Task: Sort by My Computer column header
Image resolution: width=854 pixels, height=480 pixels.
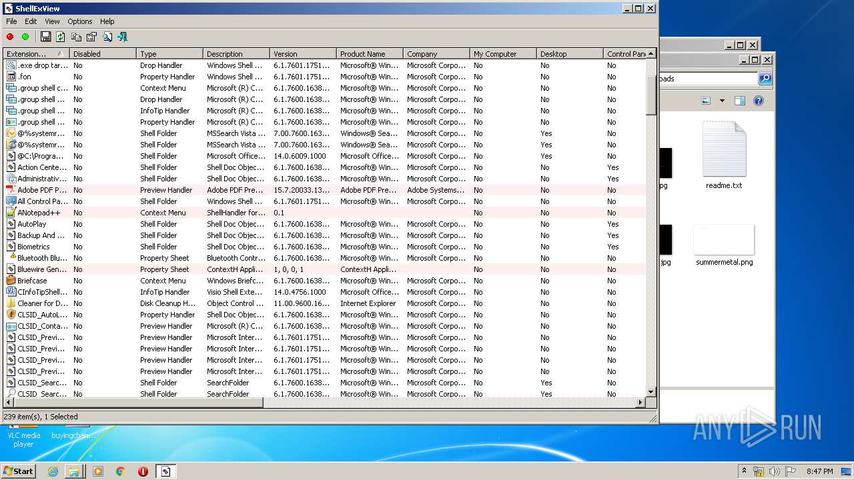Action: (503, 54)
